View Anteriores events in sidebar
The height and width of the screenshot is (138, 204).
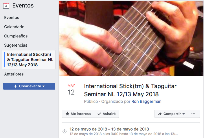pyautogui.click(x=14, y=74)
